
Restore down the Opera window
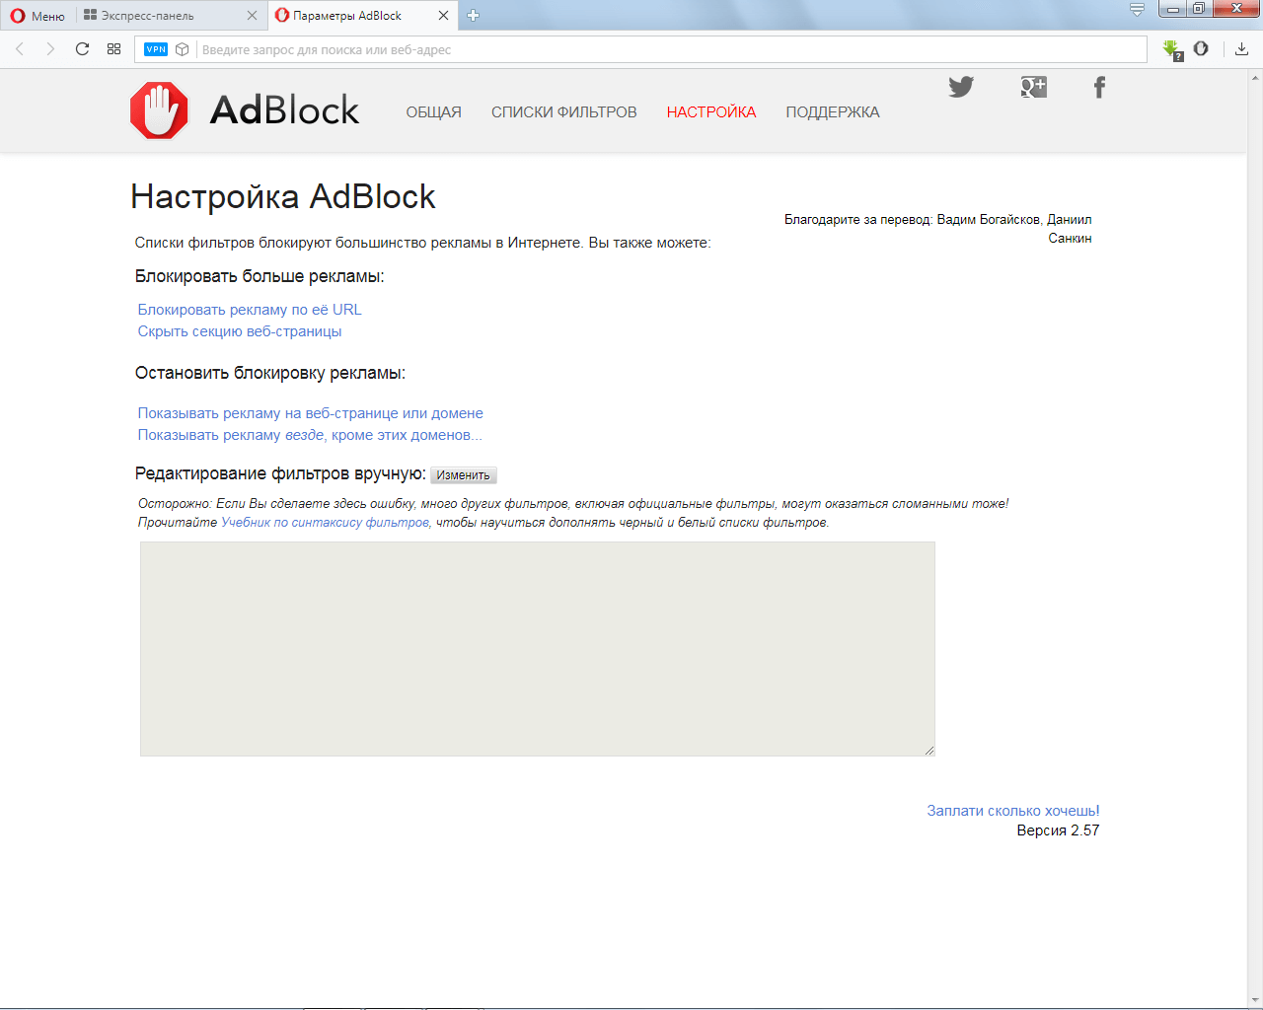(1198, 9)
